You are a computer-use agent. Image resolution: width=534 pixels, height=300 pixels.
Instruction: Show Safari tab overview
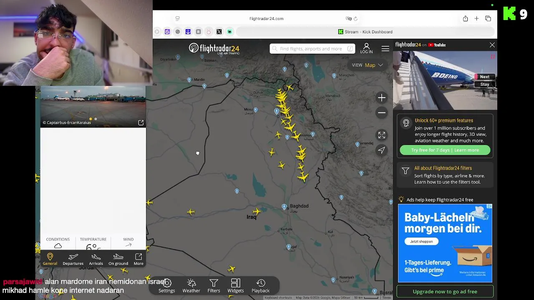click(x=488, y=18)
